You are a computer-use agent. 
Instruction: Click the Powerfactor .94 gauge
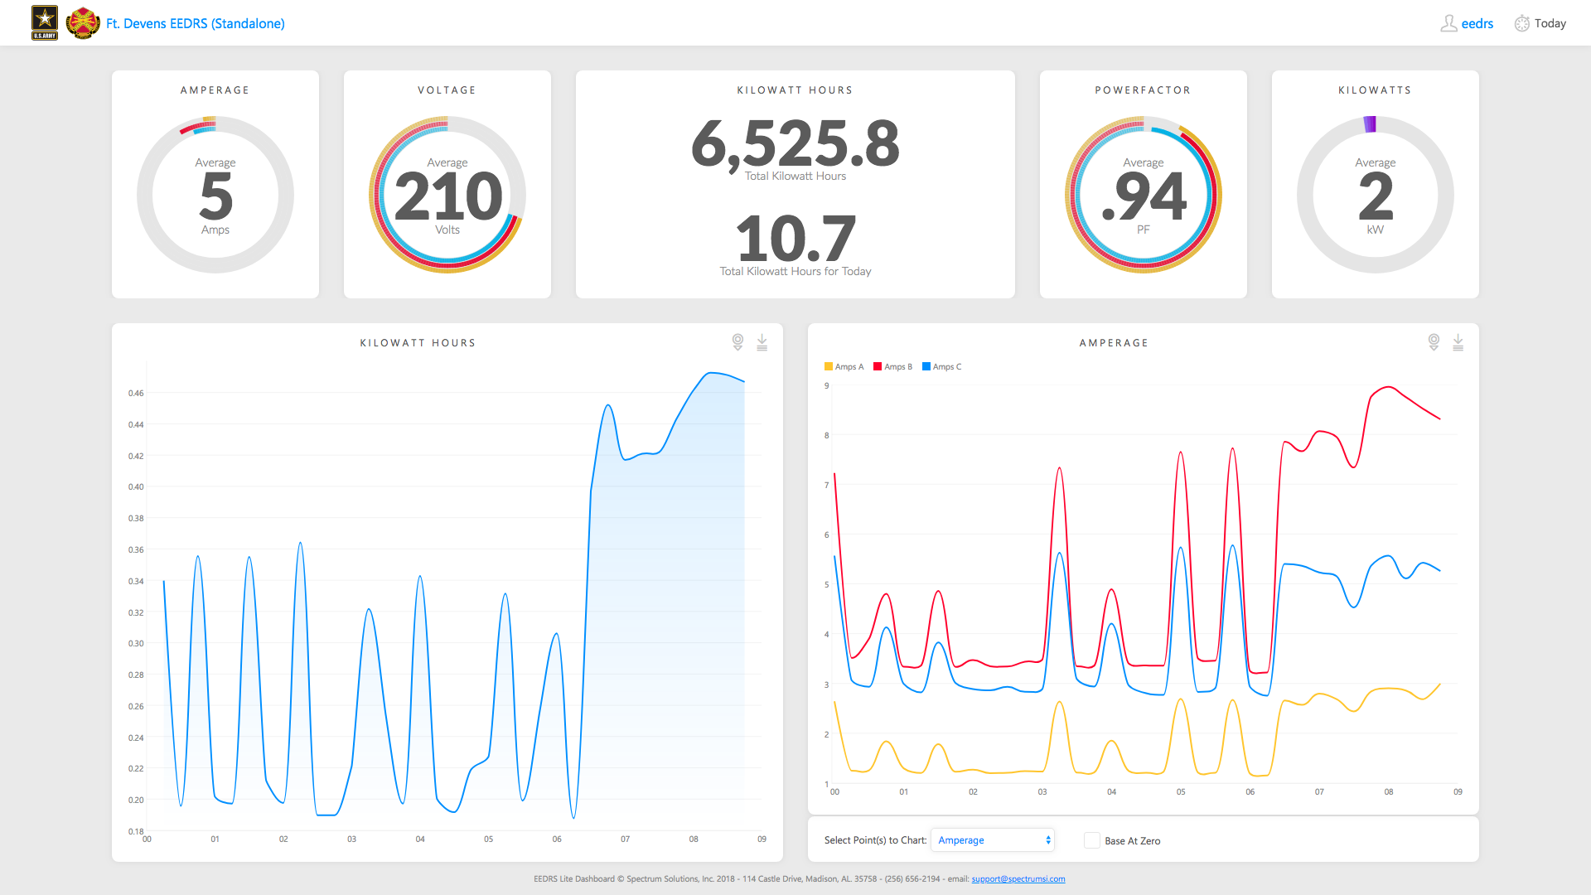[x=1144, y=195]
